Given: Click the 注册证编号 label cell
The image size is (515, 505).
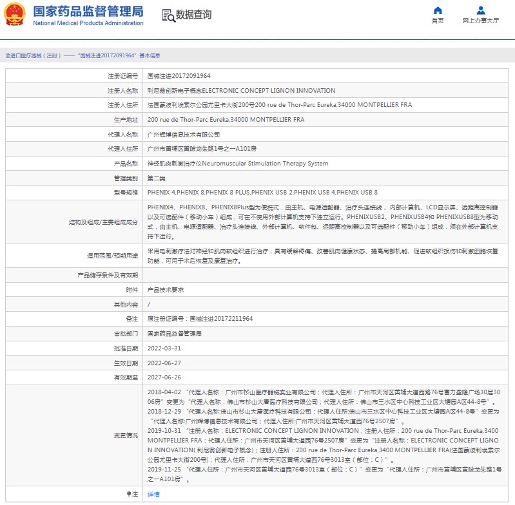Looking at the screenshot, I should point(74,76).
